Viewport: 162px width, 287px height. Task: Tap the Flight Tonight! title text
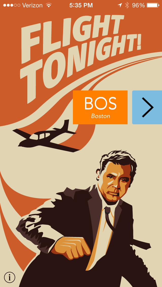point(81,55)
